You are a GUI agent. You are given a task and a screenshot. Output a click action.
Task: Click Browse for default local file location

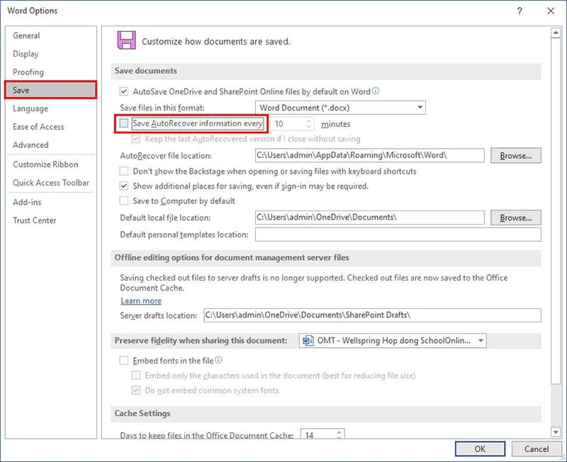516,218
